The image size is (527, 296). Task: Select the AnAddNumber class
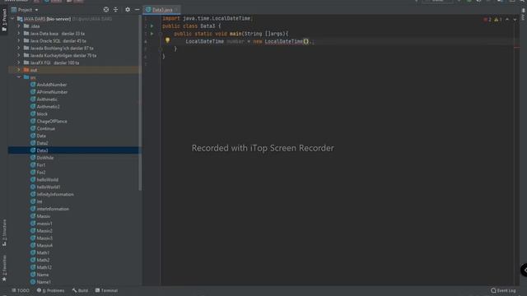pyautogui.click(x=48, y=85)
